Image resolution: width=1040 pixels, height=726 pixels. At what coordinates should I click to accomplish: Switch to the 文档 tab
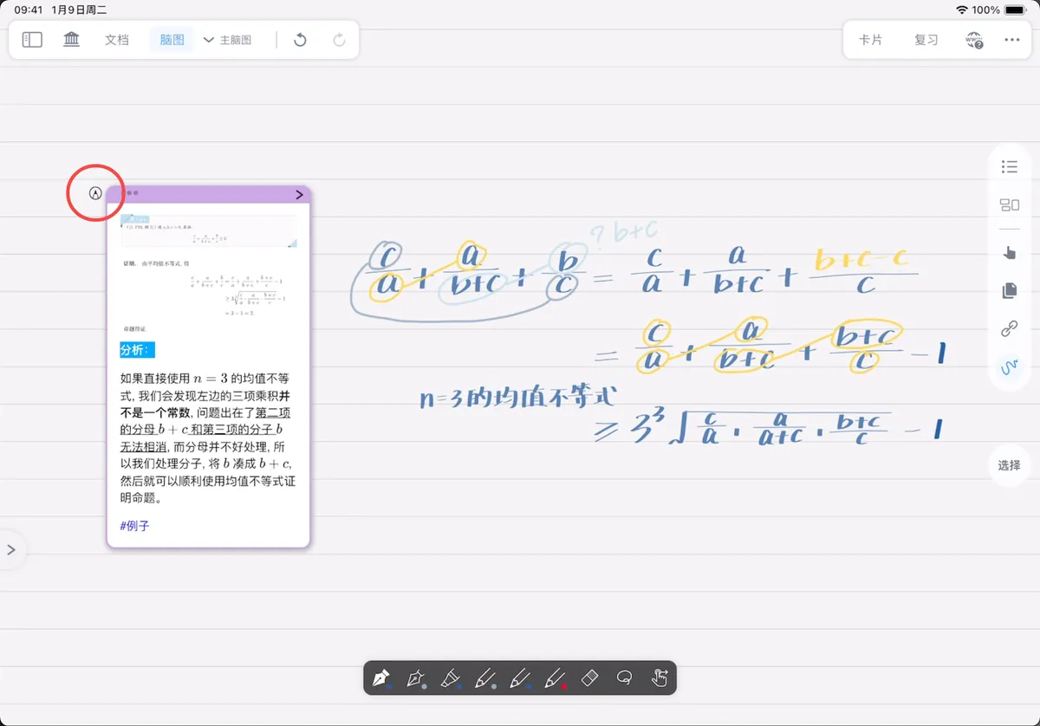tap(117, 40)
